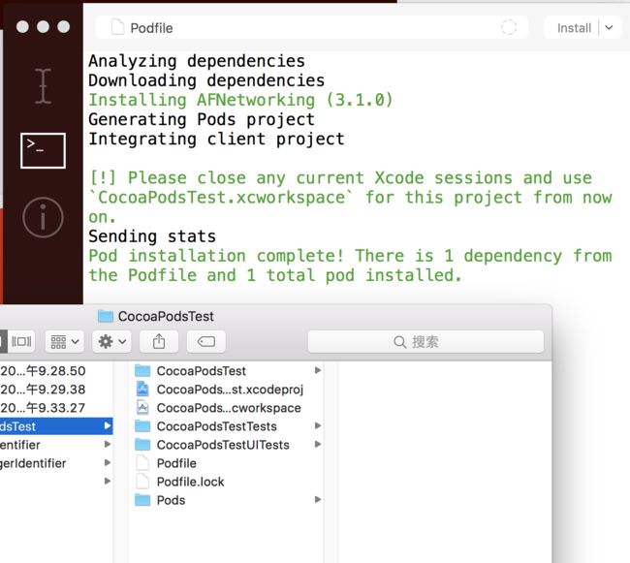
Task: Expand the CocoaPodsTest folder arrow
Action: coord(317,370)
